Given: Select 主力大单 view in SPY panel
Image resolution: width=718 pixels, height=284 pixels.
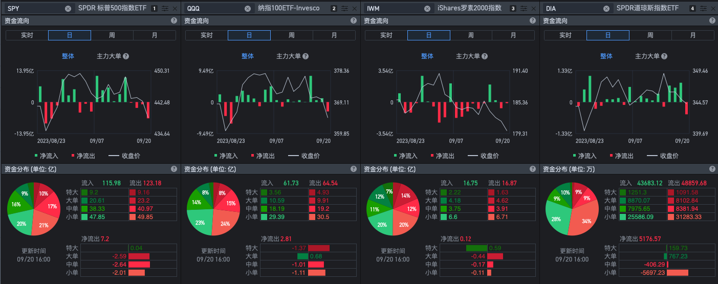Looking at the screenshot, I should [x=109, y=56].
